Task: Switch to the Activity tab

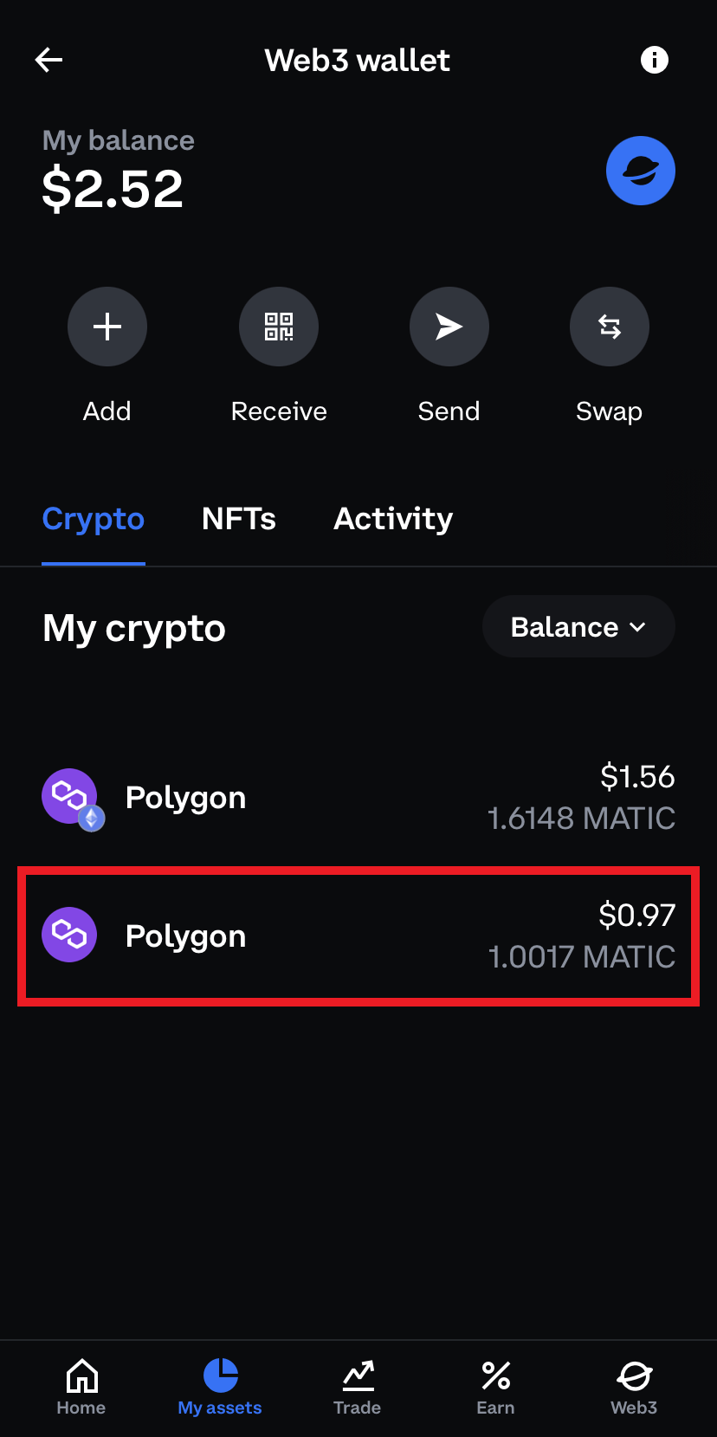Action: coord(393,519)
